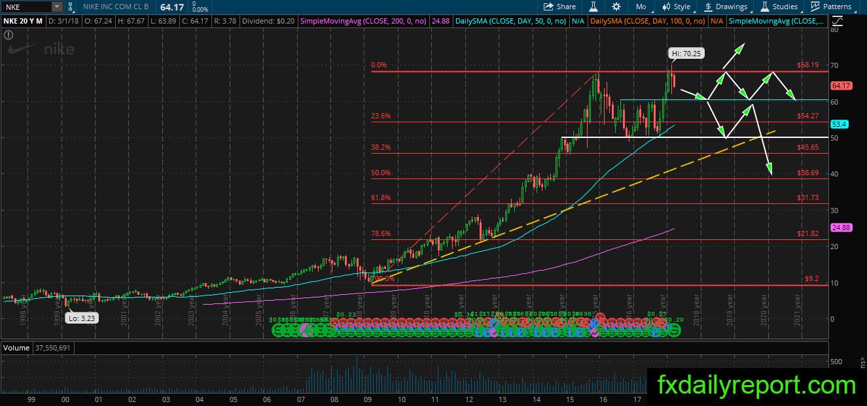Click the $68.19 Fibonacci price label
The height and width of the screenshot is (406, 867).
click(808, 65)
